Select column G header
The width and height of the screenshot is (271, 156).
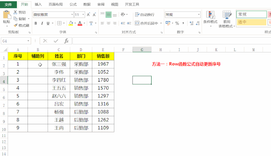[x=142, y=50]
